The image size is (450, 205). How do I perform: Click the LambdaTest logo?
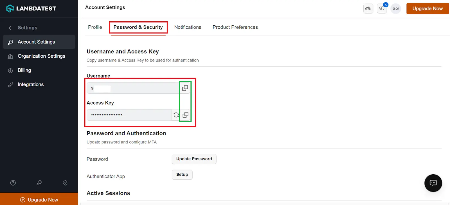[x=31, y=8]
